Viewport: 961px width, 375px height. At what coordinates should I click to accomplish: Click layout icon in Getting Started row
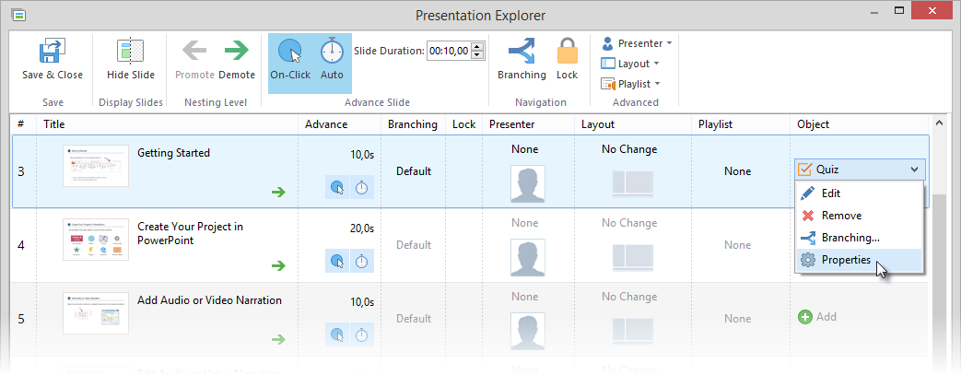(x=630, y=183)
